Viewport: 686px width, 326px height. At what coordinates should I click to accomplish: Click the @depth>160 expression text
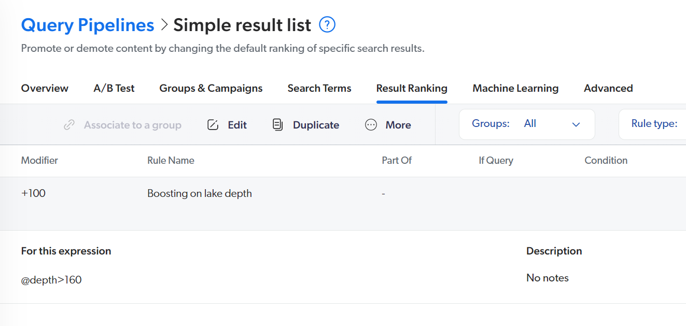click(51, 280)
